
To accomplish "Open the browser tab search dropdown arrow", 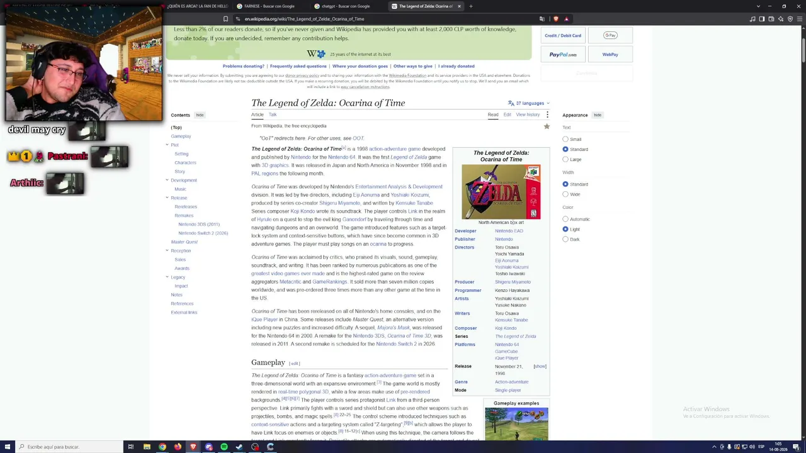I will [758, 6].
